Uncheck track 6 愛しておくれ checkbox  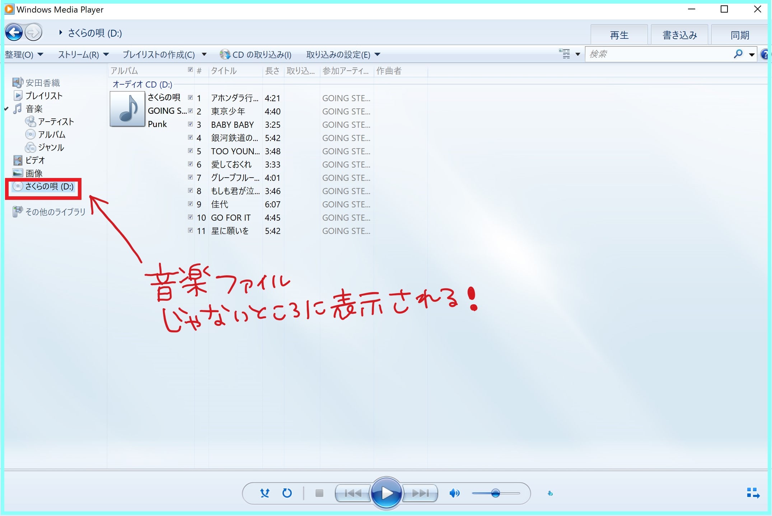pyautogui.click(x=190, y=164)
